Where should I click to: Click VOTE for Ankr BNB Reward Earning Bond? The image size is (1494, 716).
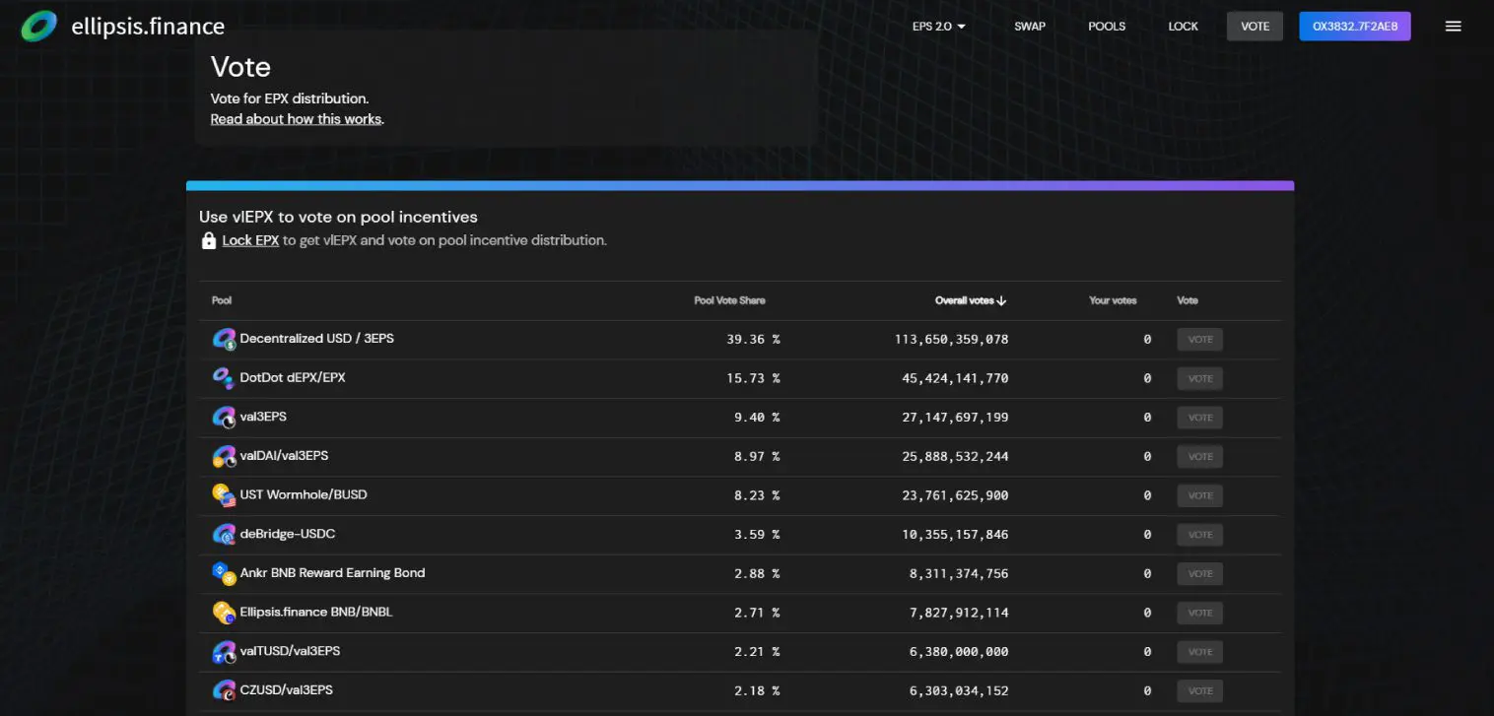pos(1199,573)
